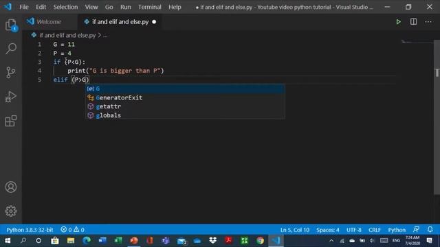Open Windows taskbar search
The width and height of the screenshot is (440, 247).
coord(23,241)
